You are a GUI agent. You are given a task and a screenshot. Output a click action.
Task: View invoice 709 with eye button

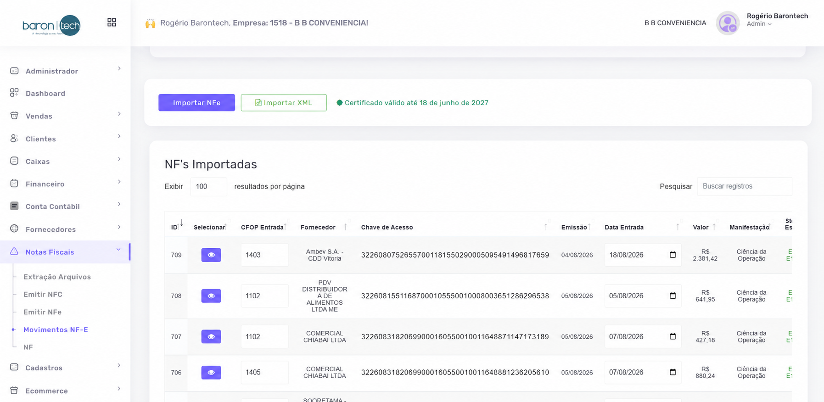tap(211, 255)
